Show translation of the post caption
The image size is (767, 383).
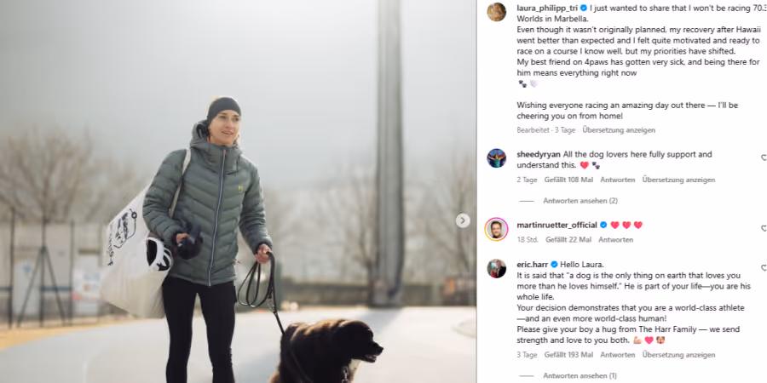pos(619,130)
